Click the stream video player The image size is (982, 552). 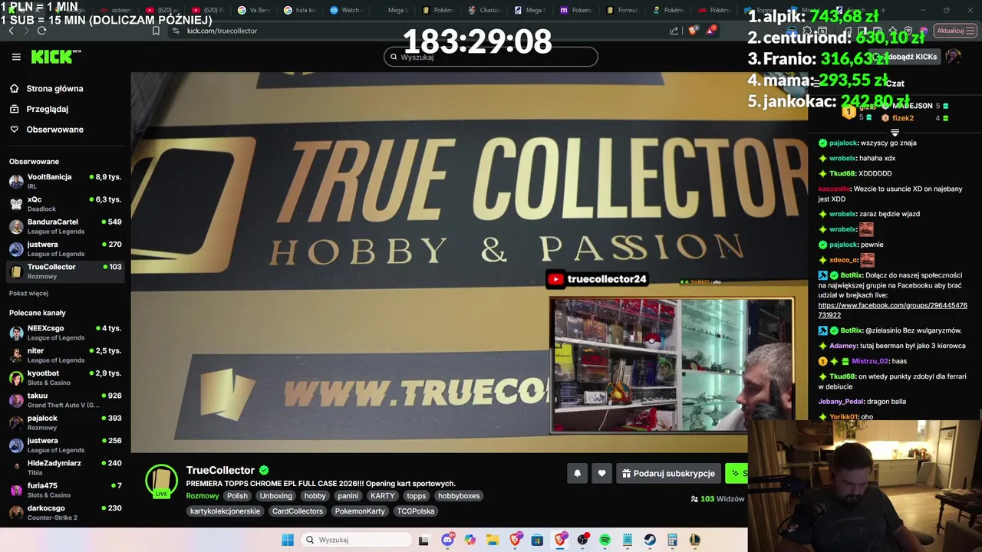pos(469,262)
